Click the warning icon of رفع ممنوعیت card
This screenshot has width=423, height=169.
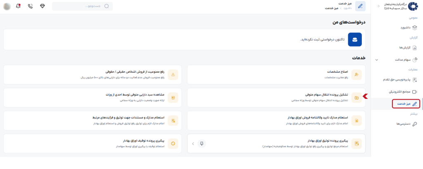pyautogui.click(x=173, y=74)
